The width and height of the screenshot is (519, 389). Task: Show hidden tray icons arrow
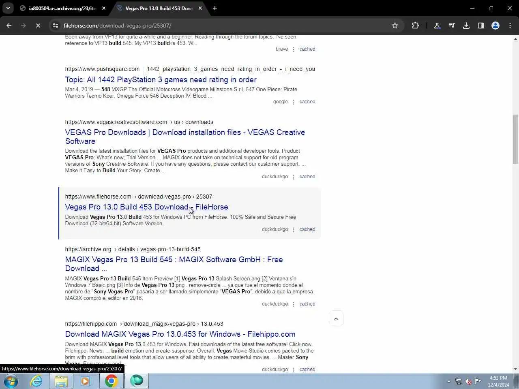click(x=448, y=381)
